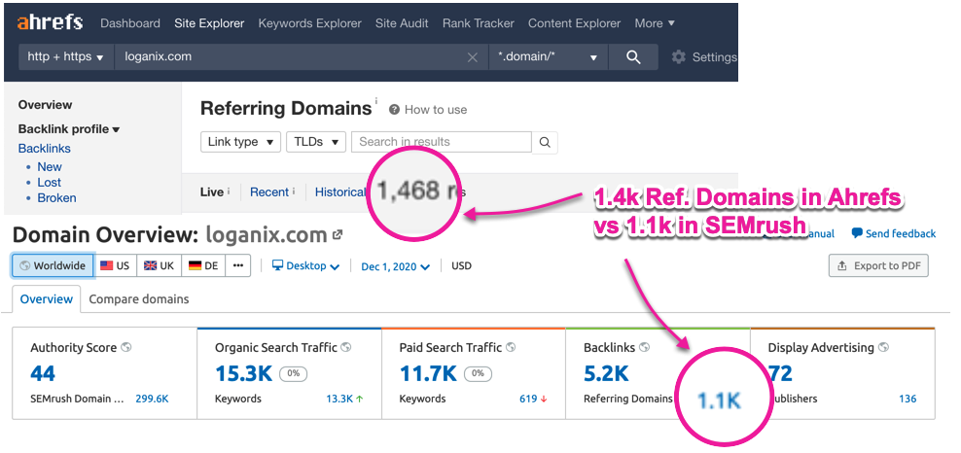Click the magnifier search button in Ahrefs bar
Screen dimensions: 961x453
coord(633,57)
